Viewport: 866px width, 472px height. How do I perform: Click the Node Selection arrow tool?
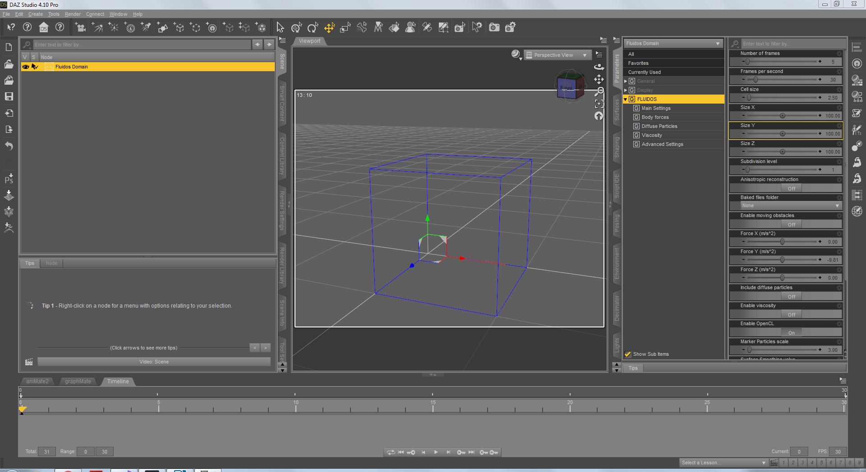coord(280,27)
